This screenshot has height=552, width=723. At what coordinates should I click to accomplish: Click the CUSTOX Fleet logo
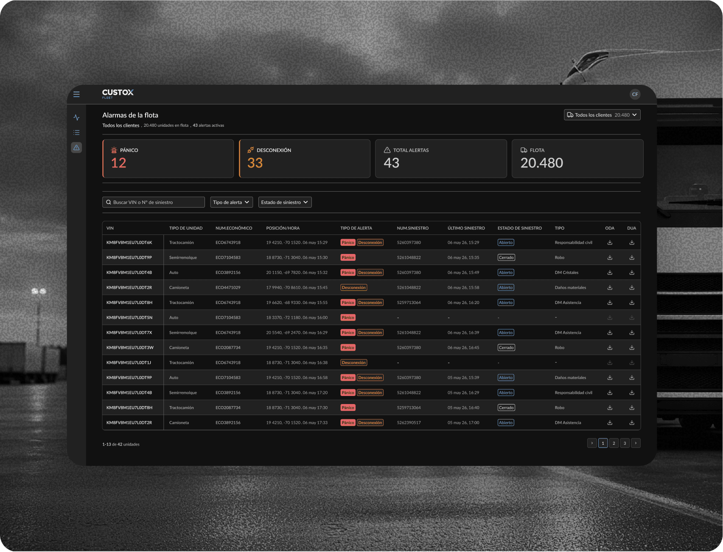click(x=118, y=94)
